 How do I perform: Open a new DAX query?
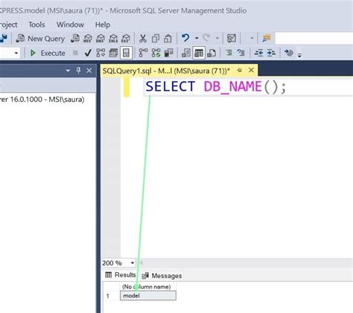pyautogui.click(x=126, y=39)
